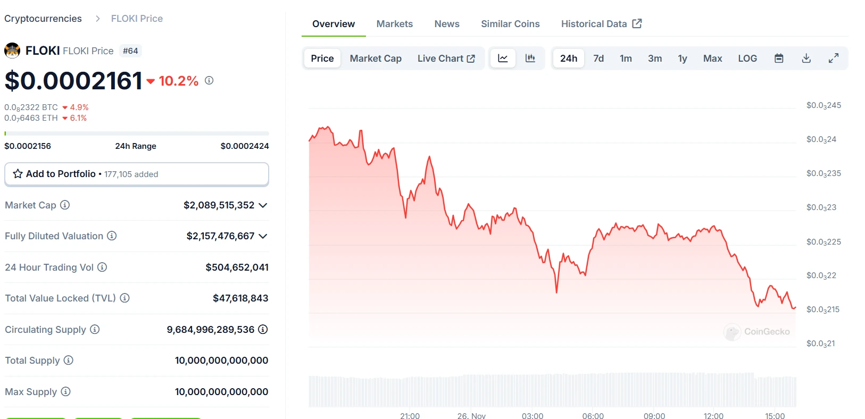Viewport: 865px width, 419px height.
Task: Click the BTC price value line
Action: click(46, 107)
